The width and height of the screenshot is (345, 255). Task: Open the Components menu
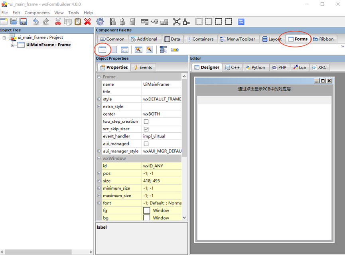tap(37, 13)
